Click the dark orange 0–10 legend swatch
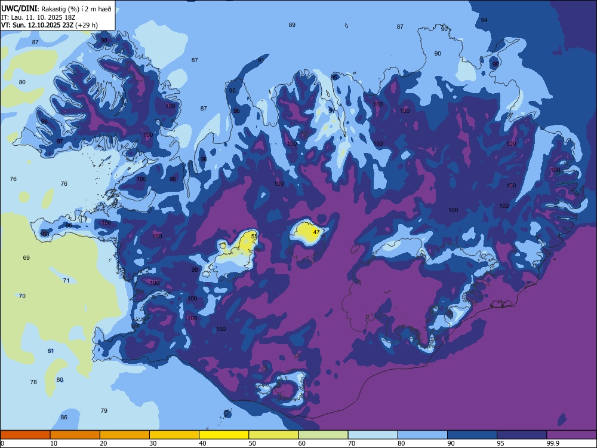597x448 pixels. (x=26, y=435)
